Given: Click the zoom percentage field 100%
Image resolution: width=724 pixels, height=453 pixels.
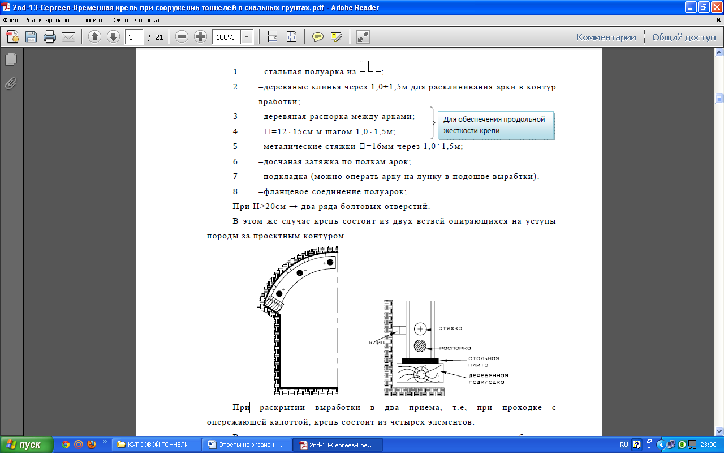Looking at the screenshot, I should [x=226, y=37].
